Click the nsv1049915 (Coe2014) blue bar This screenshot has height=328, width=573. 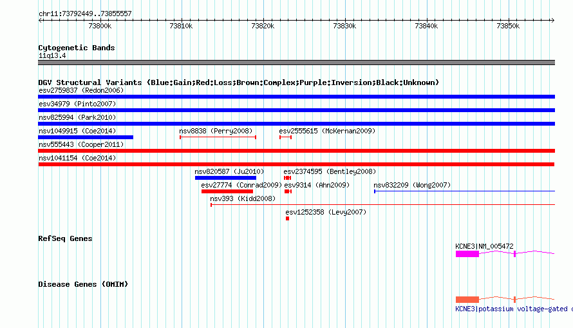(x=86, y=137)
